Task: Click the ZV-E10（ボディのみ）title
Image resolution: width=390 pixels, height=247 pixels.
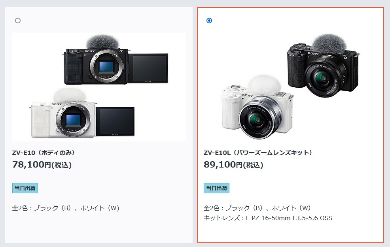Action: coord(44,153)
